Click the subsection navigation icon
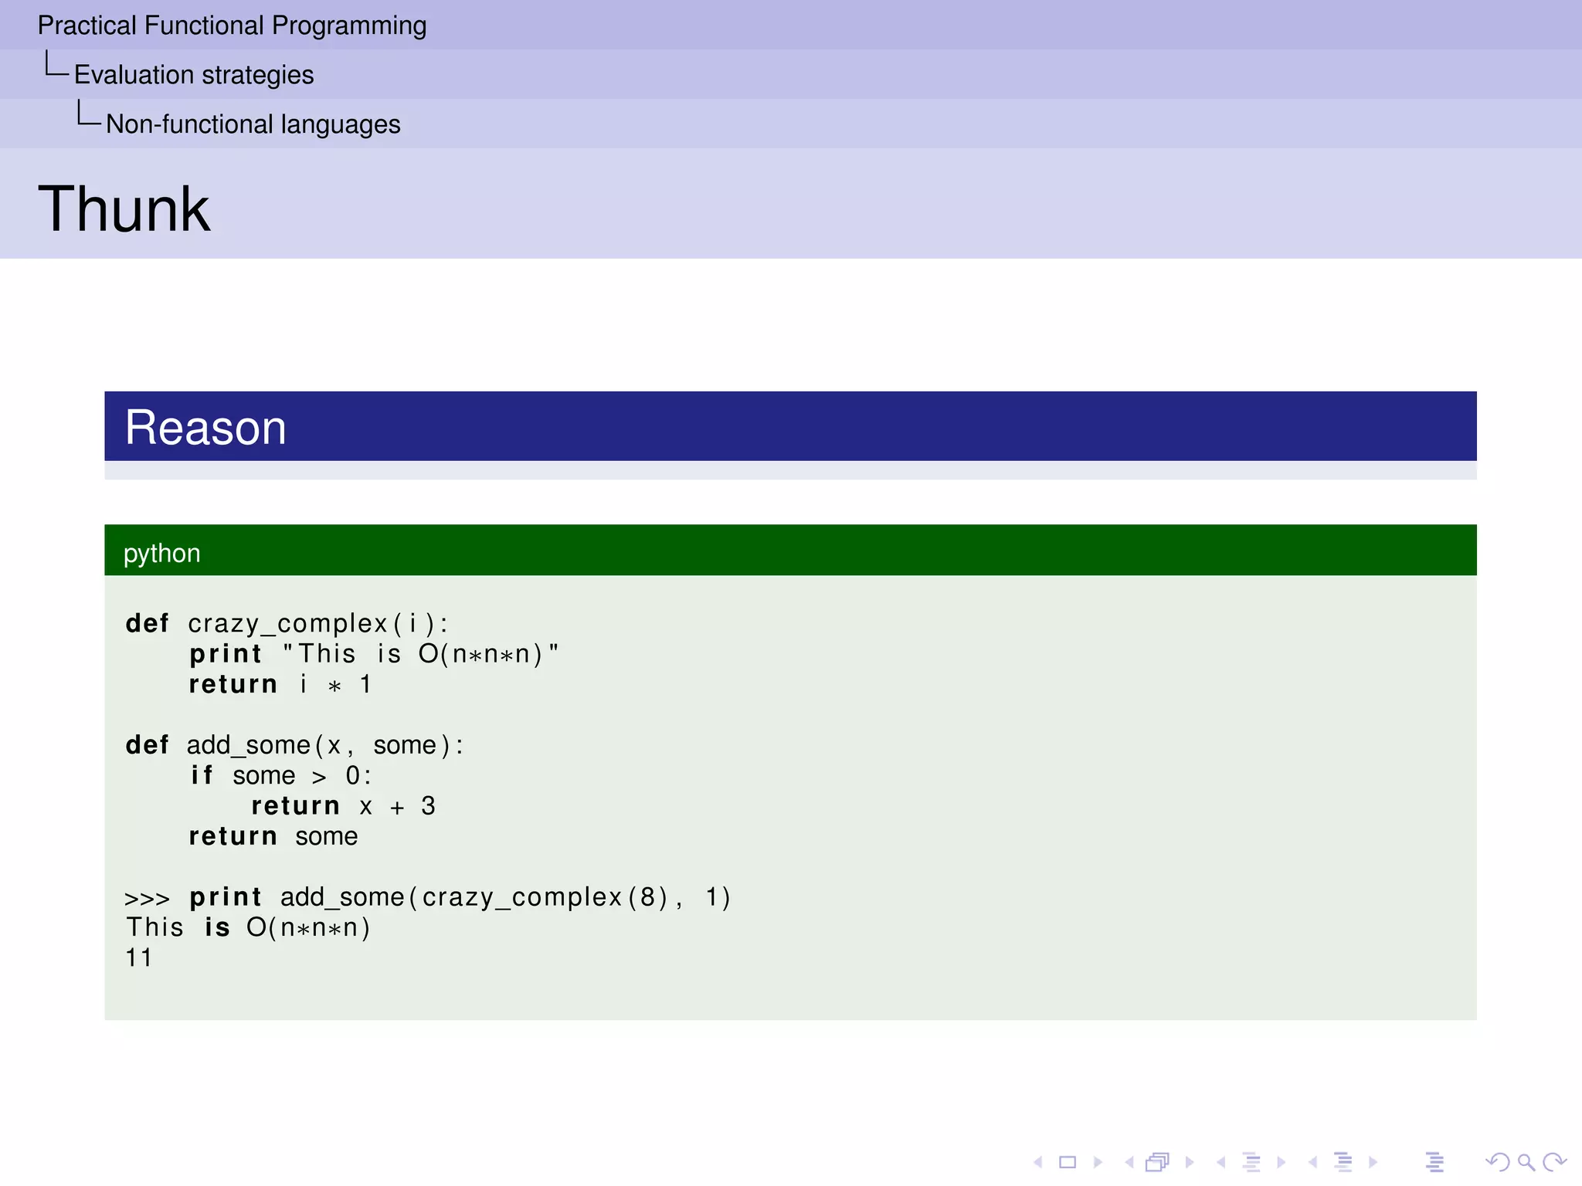The image size is (1582, 1186). click(1252, 1162)
